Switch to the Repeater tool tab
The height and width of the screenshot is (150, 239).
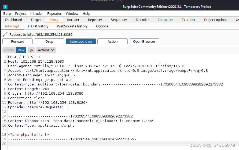95,20
